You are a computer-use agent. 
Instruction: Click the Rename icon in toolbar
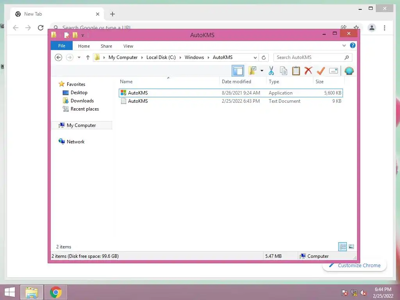tap(334, 71)
